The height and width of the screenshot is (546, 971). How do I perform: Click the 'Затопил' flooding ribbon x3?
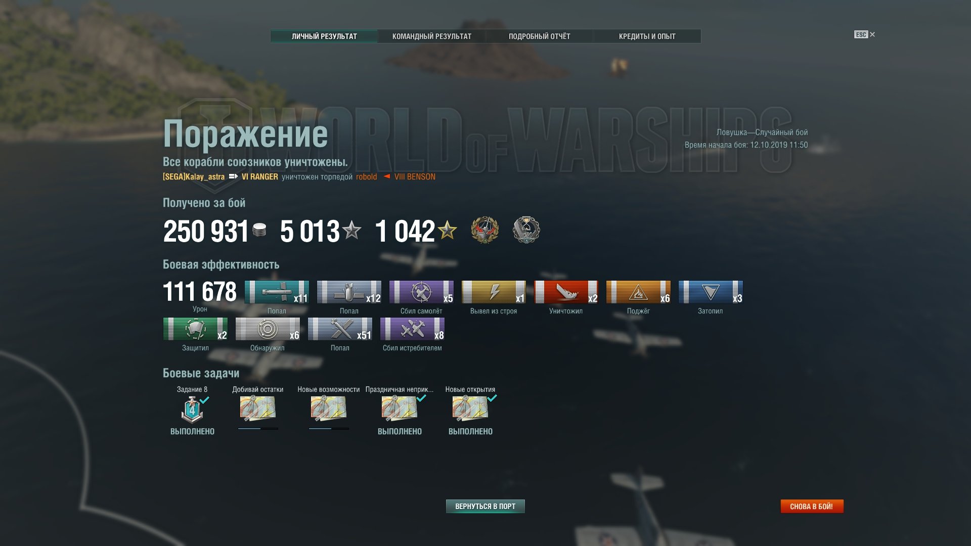point(711,292)
